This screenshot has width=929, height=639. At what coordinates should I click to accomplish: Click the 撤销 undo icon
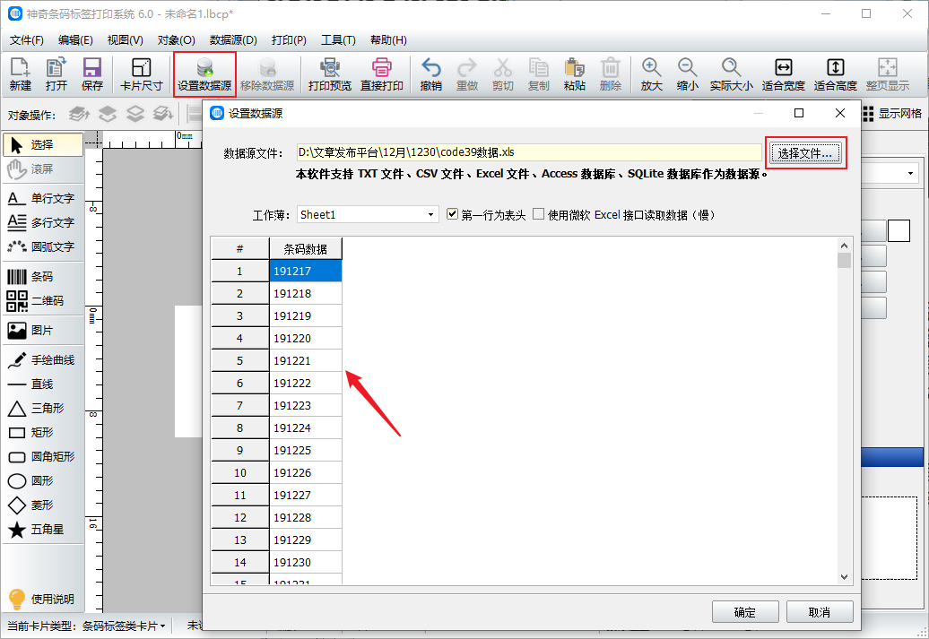pos(430,74)
